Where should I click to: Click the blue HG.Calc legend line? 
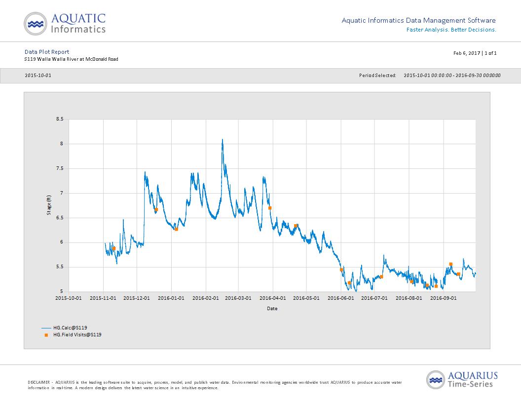click(46, 328)
